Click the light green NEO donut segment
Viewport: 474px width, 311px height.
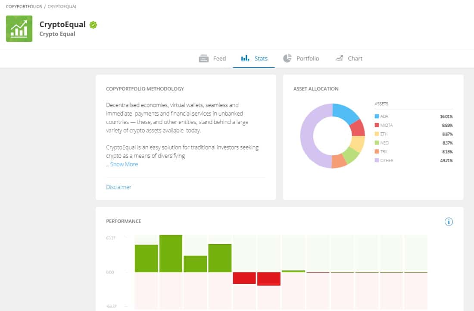tap(351, 155)
